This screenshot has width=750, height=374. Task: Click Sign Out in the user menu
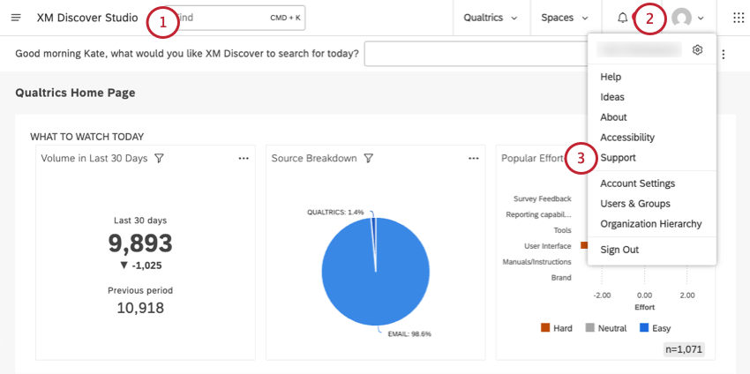[x=619, y=250]
